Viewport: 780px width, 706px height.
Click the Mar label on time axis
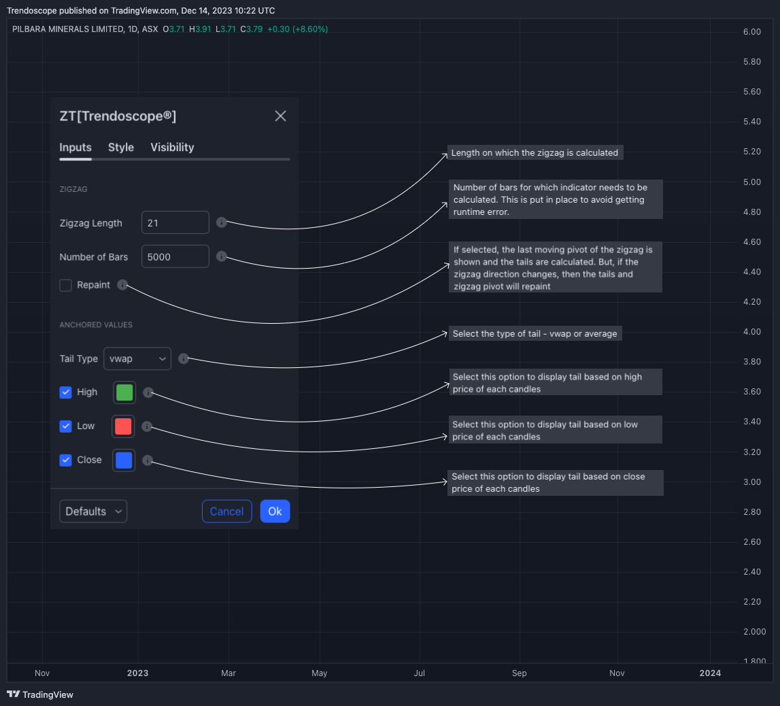click(x=228, y=673)
